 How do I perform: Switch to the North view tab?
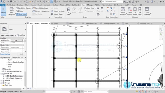(x=56, y=24)
